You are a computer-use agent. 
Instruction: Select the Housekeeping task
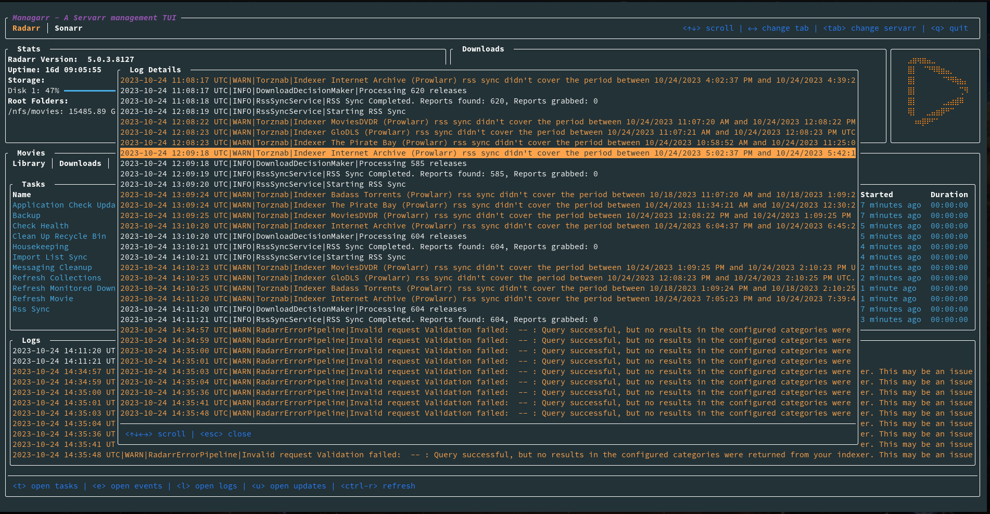point(41,247)
